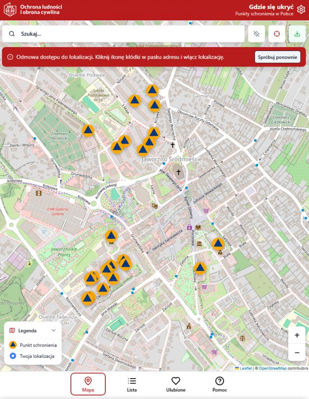Open settings with the gear icon

[301, 10]
